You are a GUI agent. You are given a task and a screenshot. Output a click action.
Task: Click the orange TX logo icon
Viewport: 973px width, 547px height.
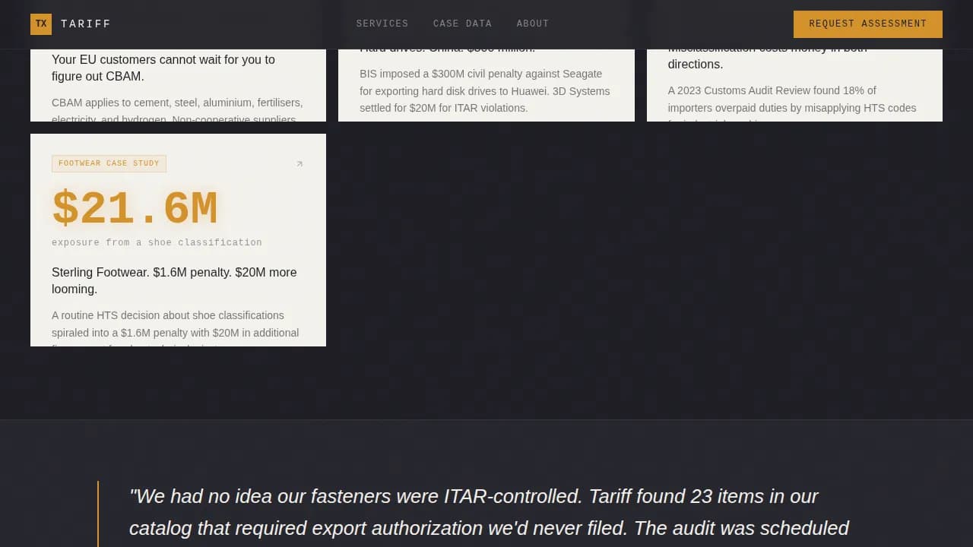[41, 24]
